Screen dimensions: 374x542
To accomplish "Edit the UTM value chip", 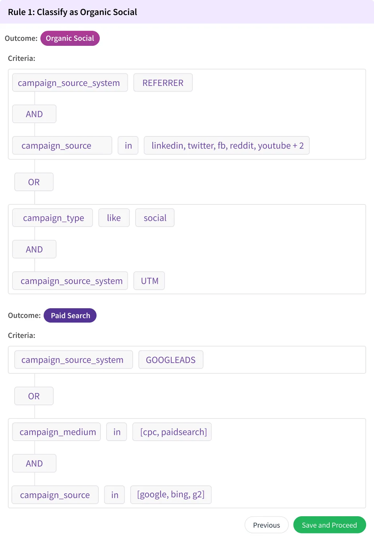I will pyautogui.click(x=149, y=281).
